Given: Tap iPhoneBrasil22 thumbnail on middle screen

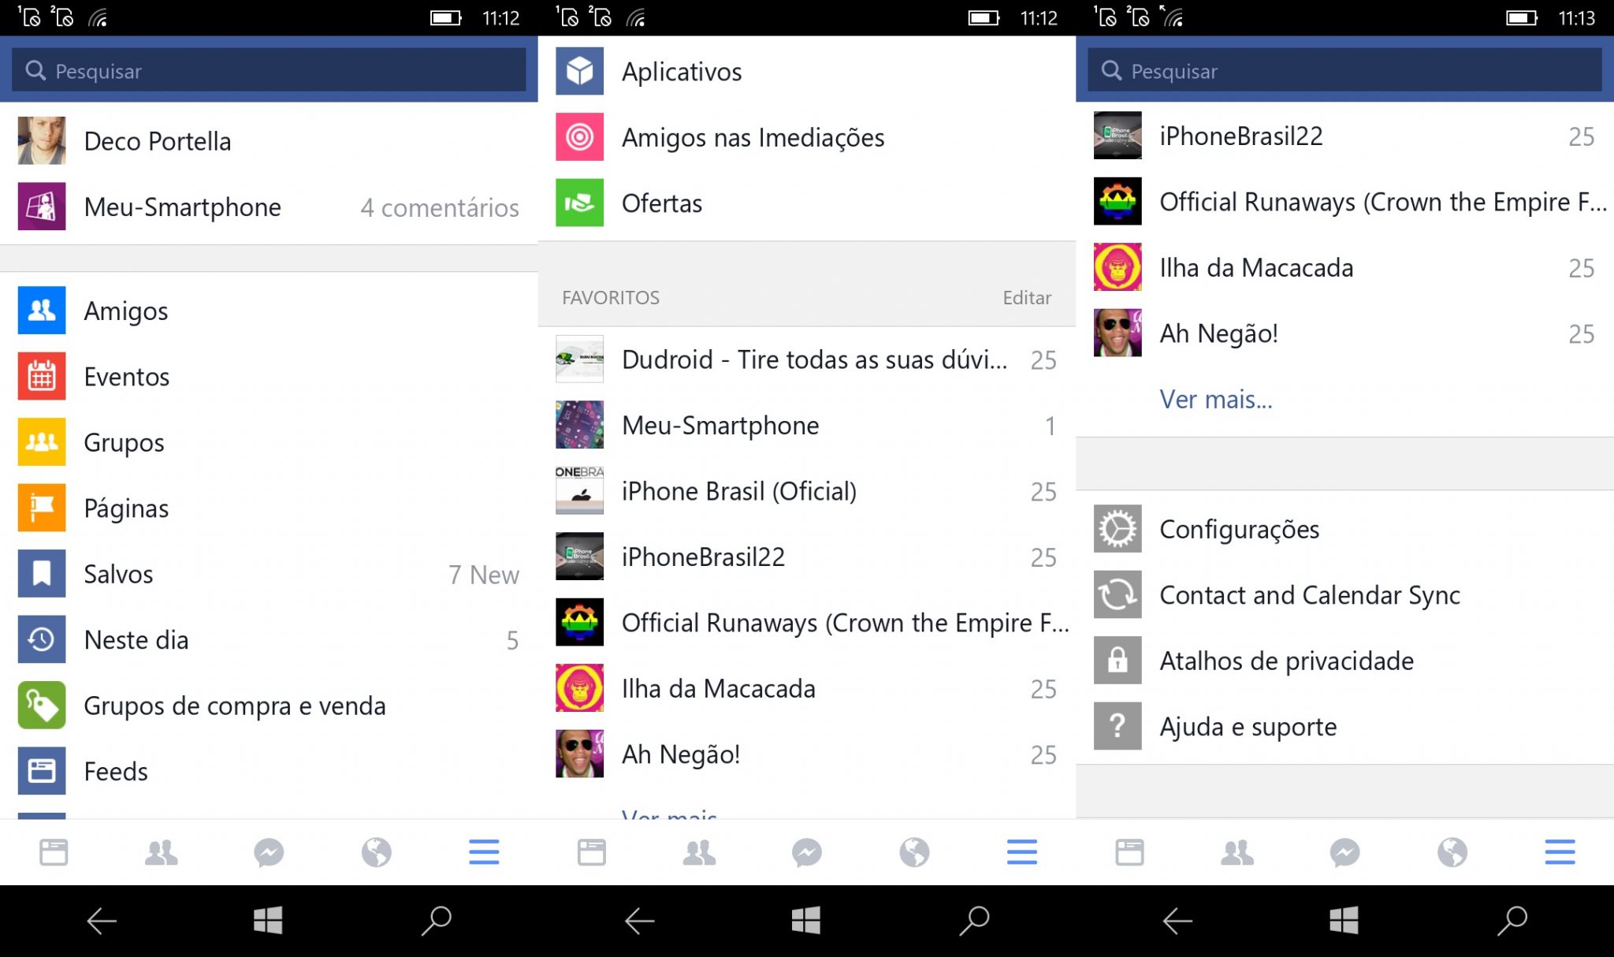Looking at the screenshot, I should click(579, 556).
